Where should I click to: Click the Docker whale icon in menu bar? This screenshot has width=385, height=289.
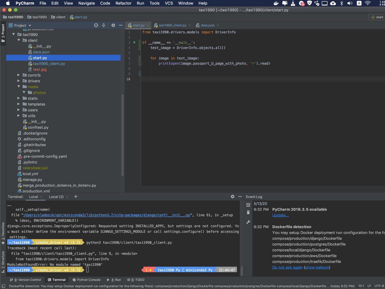pos(276,3)
